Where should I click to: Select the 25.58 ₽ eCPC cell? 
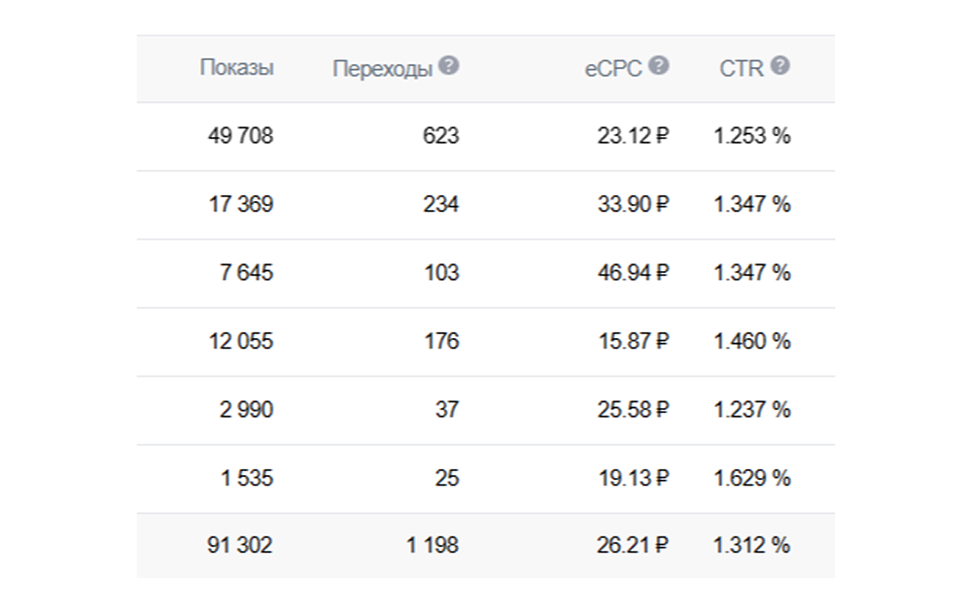pos(633,410)
